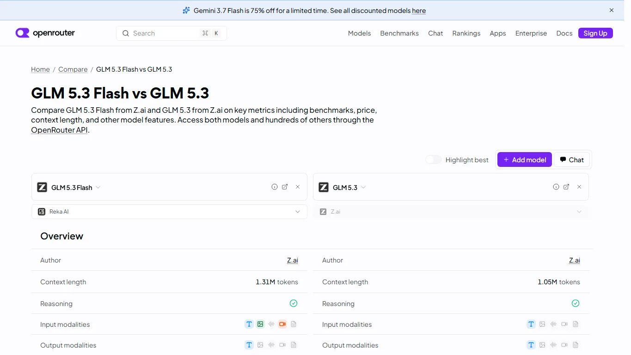Open the Apps navigation item
The height and width of the screenshot is (355, 631).
pyautogui.click(x=498, y=33)
